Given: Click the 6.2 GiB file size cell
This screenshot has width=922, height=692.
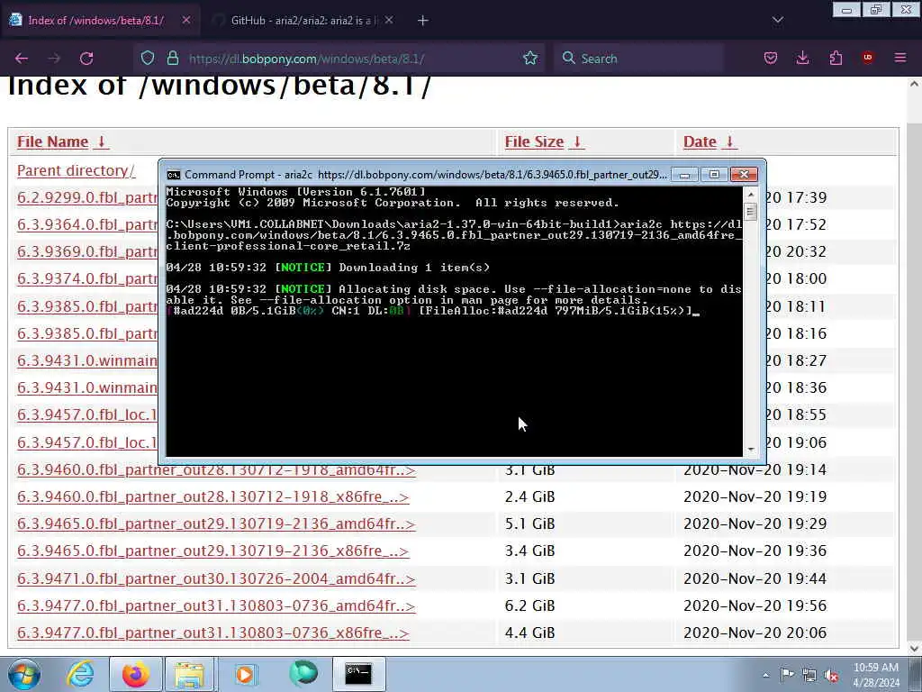Looking at the screenshot, I should pyautogui.click(x=529, y=605).
